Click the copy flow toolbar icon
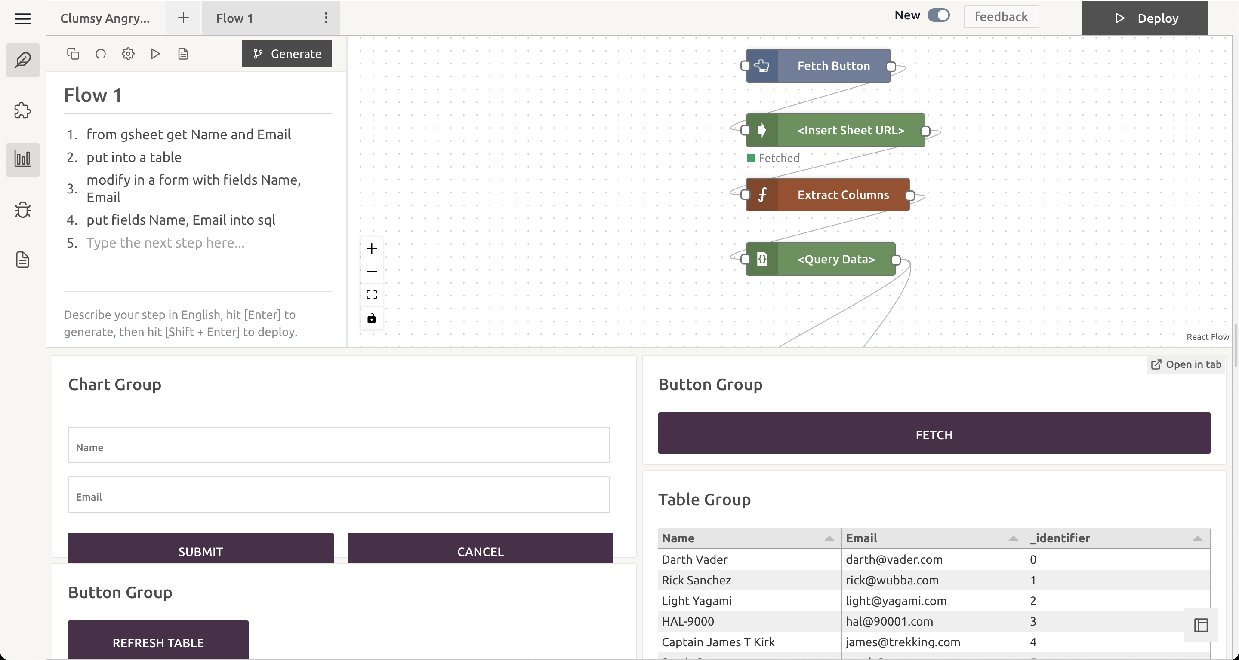The image size is (1239, 660). [73, 54]
